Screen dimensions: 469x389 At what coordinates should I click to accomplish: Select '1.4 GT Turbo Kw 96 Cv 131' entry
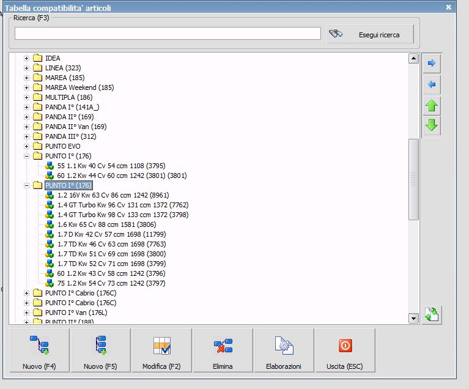click(x=123, y=205)
